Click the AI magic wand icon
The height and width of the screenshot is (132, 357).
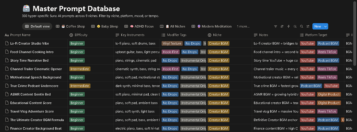295,26
